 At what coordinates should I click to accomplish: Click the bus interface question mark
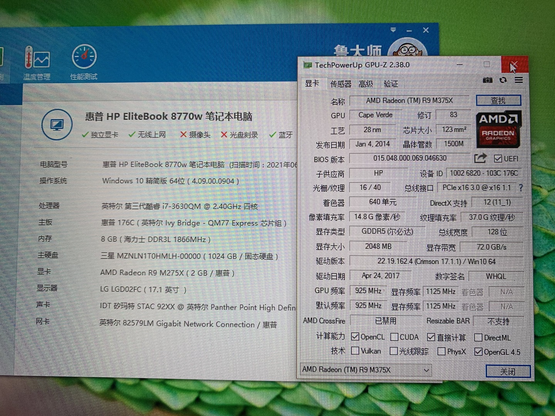521,188
